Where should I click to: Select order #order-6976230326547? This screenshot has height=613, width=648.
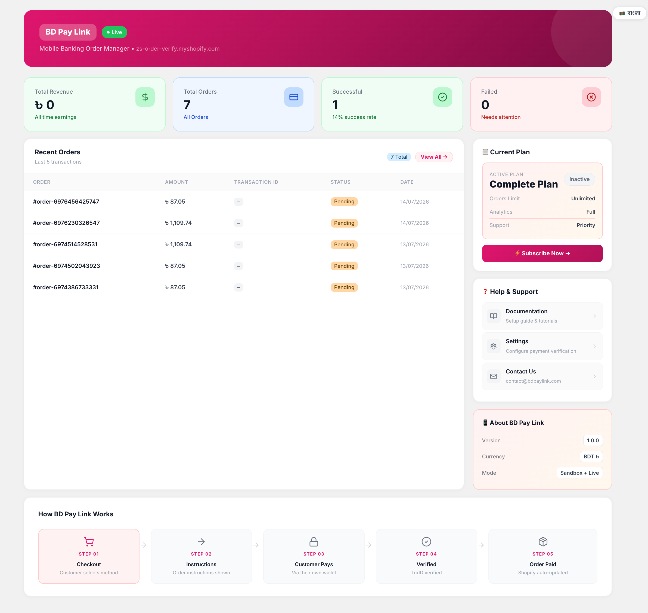[66, 223]
